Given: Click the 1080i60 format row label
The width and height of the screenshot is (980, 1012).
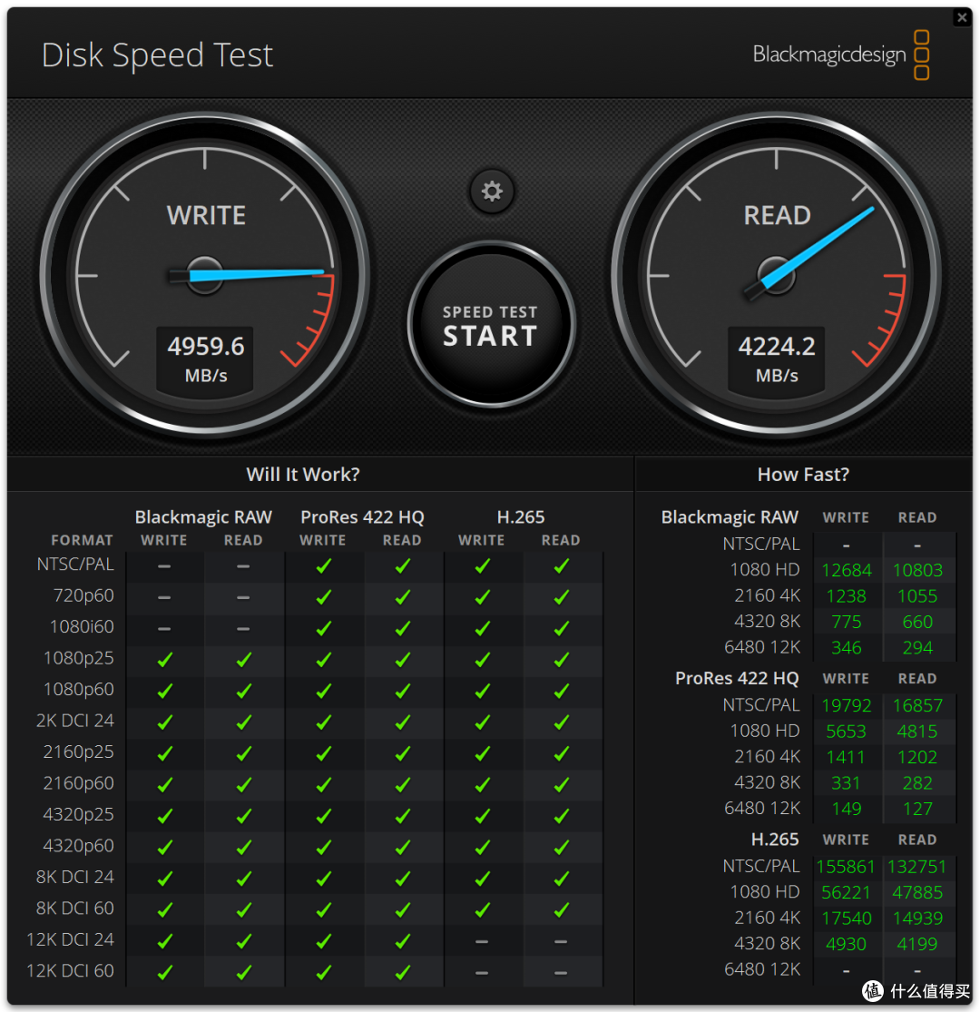Looking at the screenshot, I should click(x=82, y=626).
